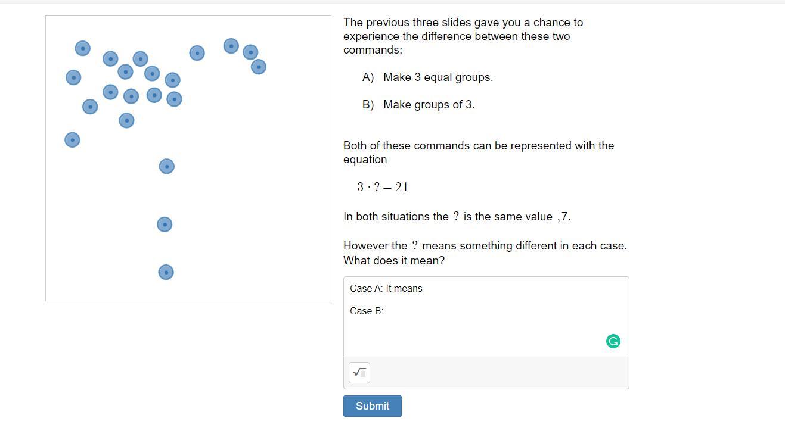Image resolution: width=785 pixels, height=446 pixels.
Task: Click the equation 3 · ? = 21
Action: [383, 187]
